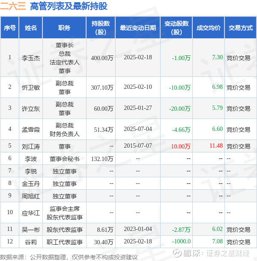Click the 最近变动日期 column header
Viewport: 257px width, 261px height.
coord(138,28)
